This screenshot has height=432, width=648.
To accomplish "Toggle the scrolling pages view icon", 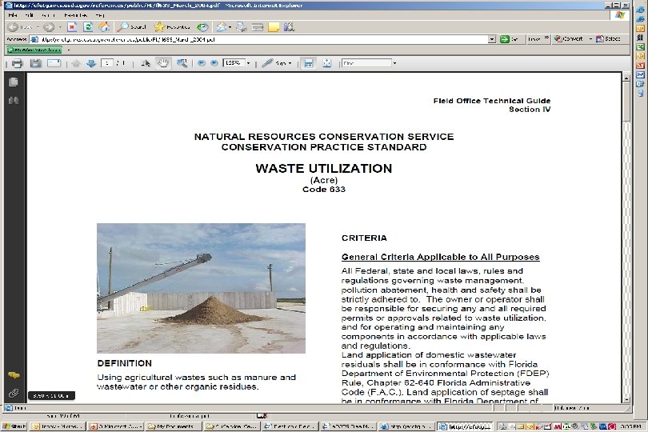I will pos(308,63).
